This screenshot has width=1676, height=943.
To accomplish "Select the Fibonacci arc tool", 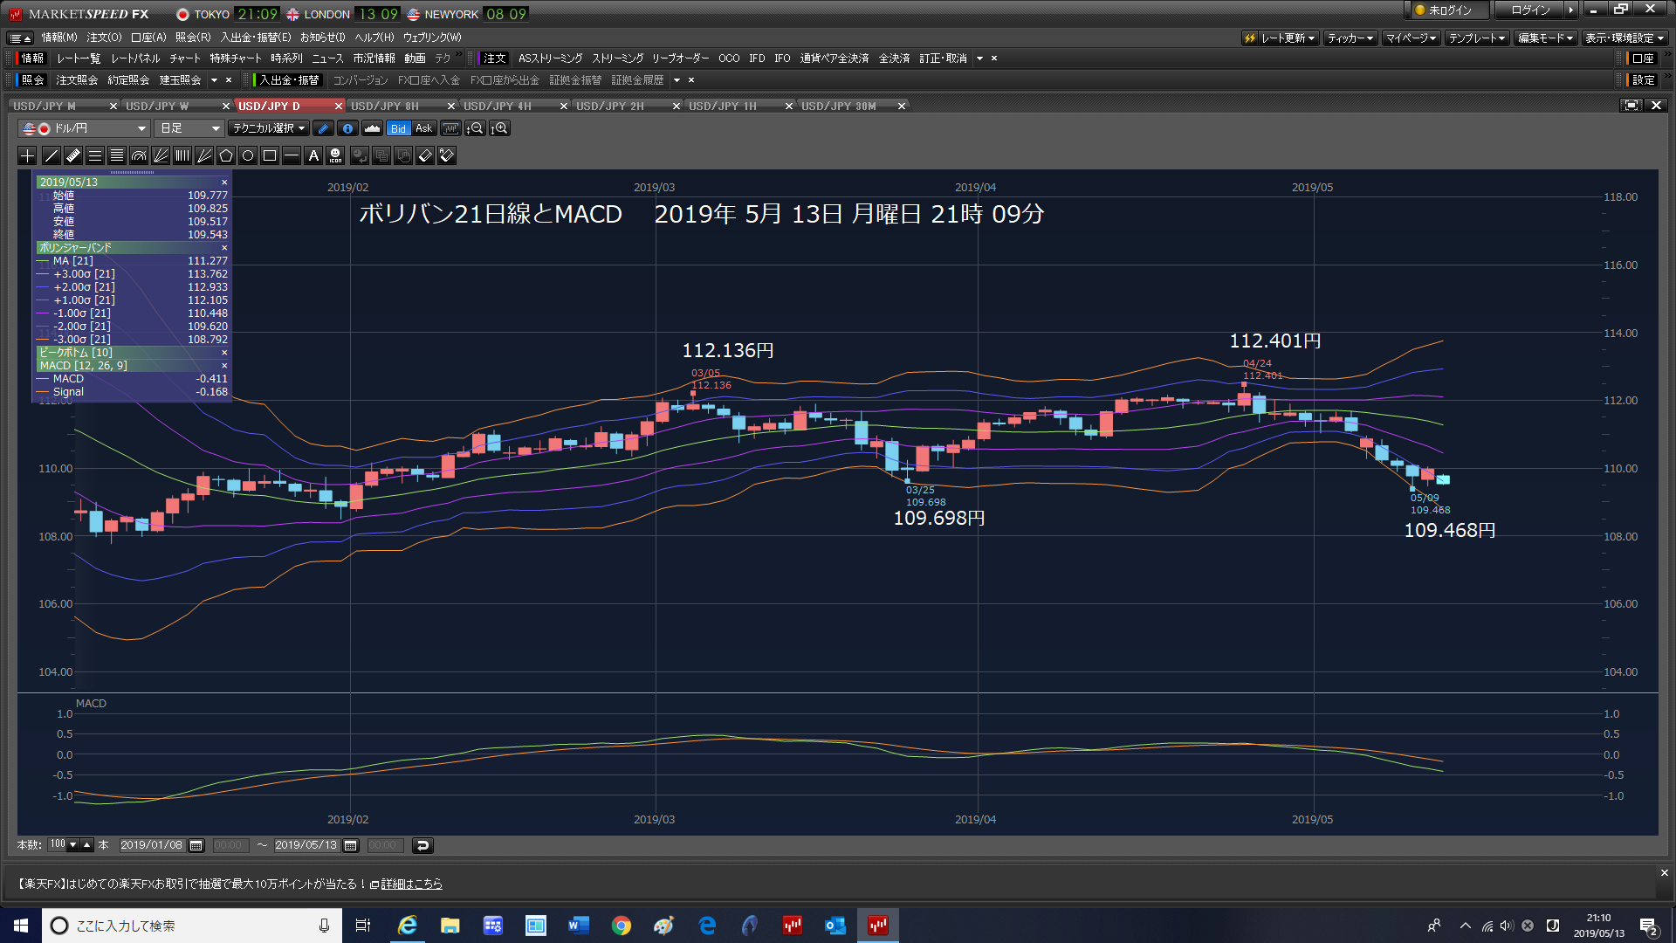I will pyautogui.click(x=139, y=156).
